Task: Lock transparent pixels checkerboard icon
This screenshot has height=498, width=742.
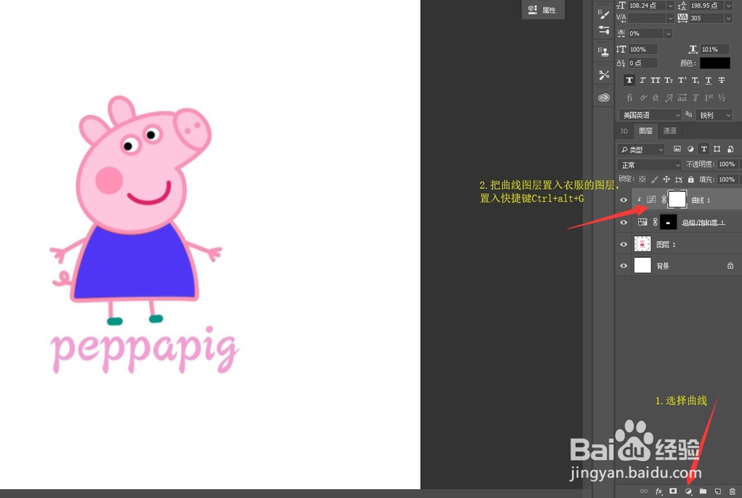Action: [x=642, y=179]
